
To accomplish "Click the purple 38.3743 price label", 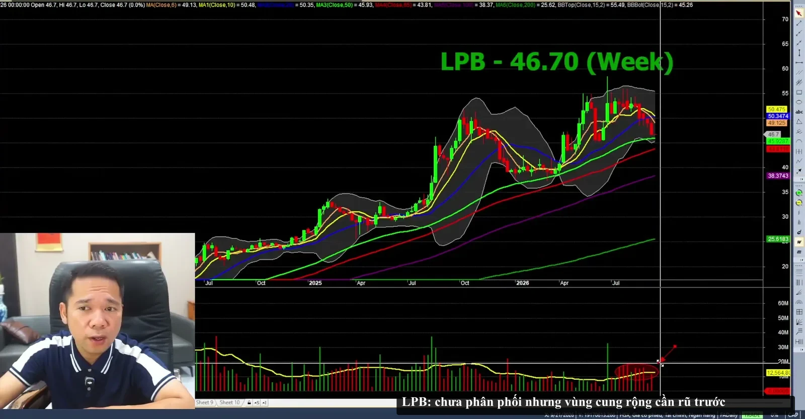I will coord(778,176).
